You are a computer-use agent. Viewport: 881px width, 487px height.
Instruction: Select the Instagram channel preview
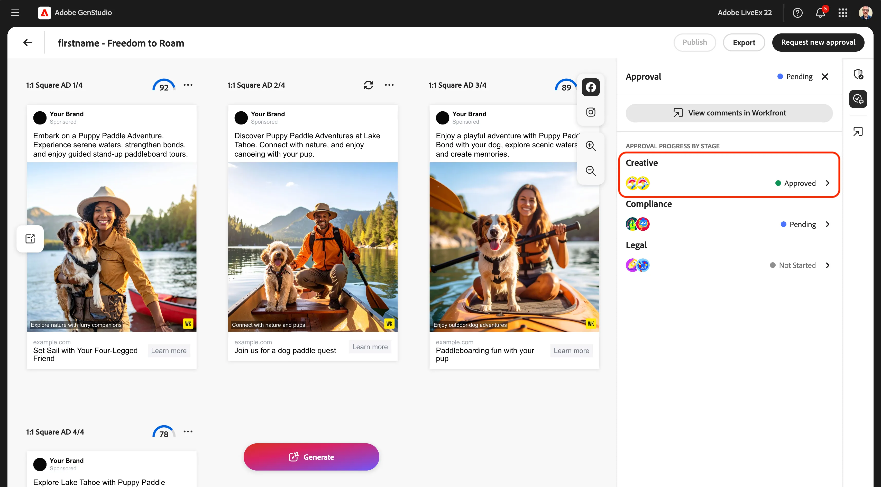tap(591, 112)
